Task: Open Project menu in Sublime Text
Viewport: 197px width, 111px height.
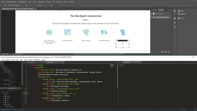Action: pos(30,60)
